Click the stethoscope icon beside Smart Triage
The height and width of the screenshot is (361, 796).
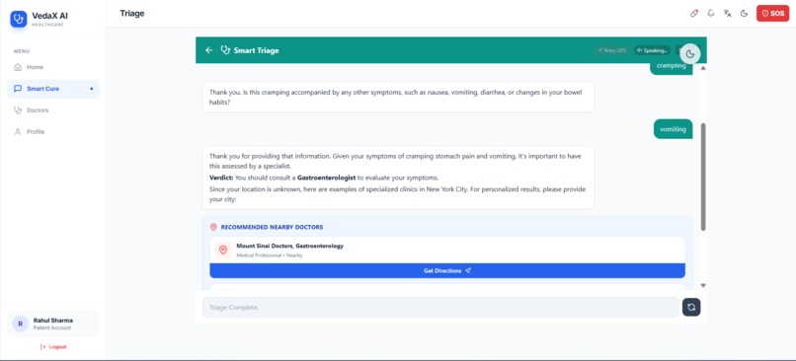pos(225,50)
